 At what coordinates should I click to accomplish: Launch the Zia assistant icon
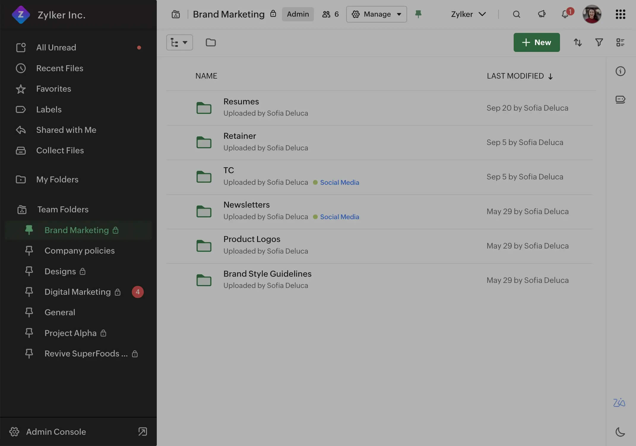click(x=619, y=402)
